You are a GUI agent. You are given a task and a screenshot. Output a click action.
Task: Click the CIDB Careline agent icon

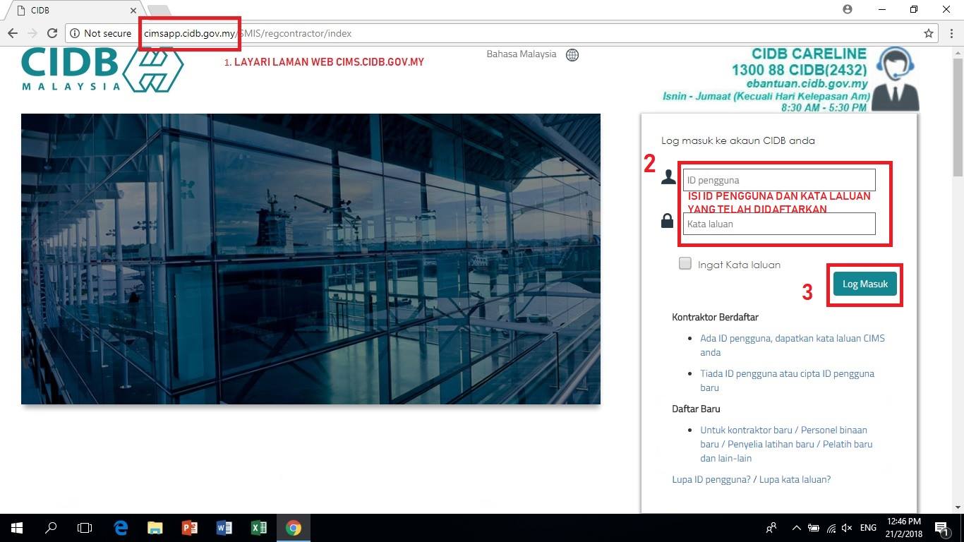(896, 79)
